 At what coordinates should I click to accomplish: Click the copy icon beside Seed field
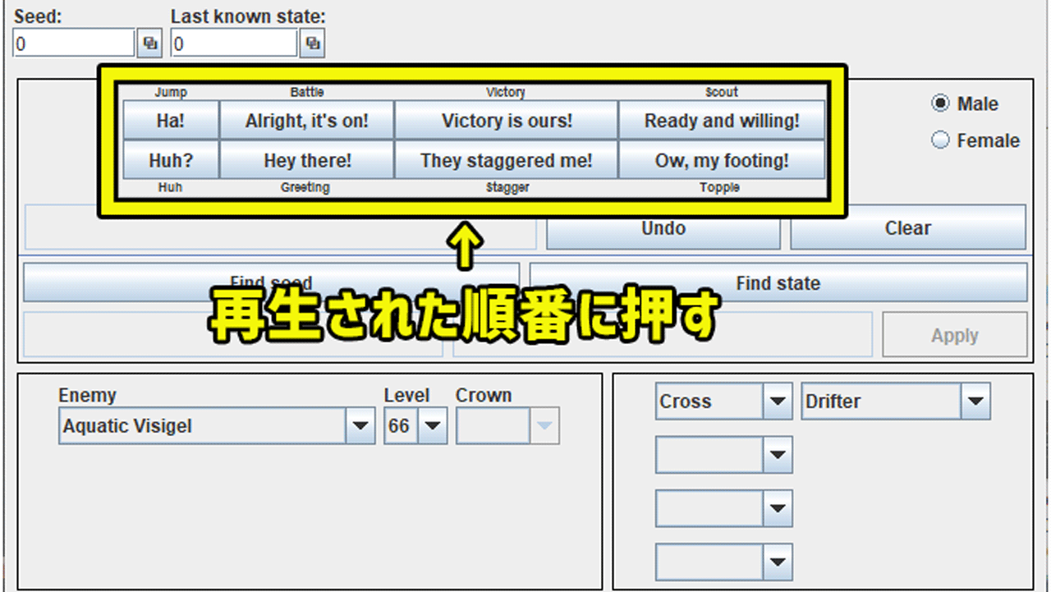149,44
